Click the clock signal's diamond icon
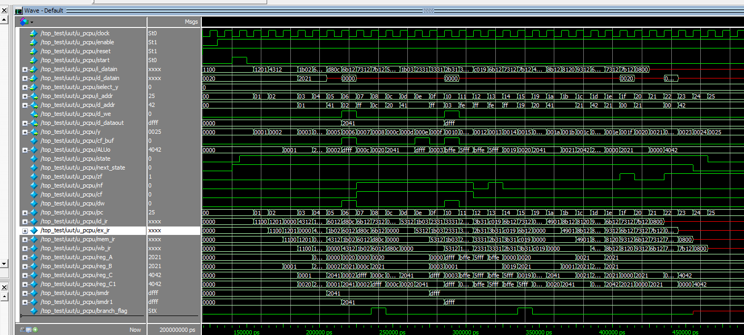The width and height of the screenshot is (744, 335). pos(34,33)
